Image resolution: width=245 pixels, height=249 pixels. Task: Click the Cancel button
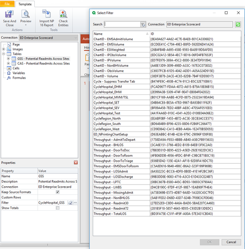(231, 242)
